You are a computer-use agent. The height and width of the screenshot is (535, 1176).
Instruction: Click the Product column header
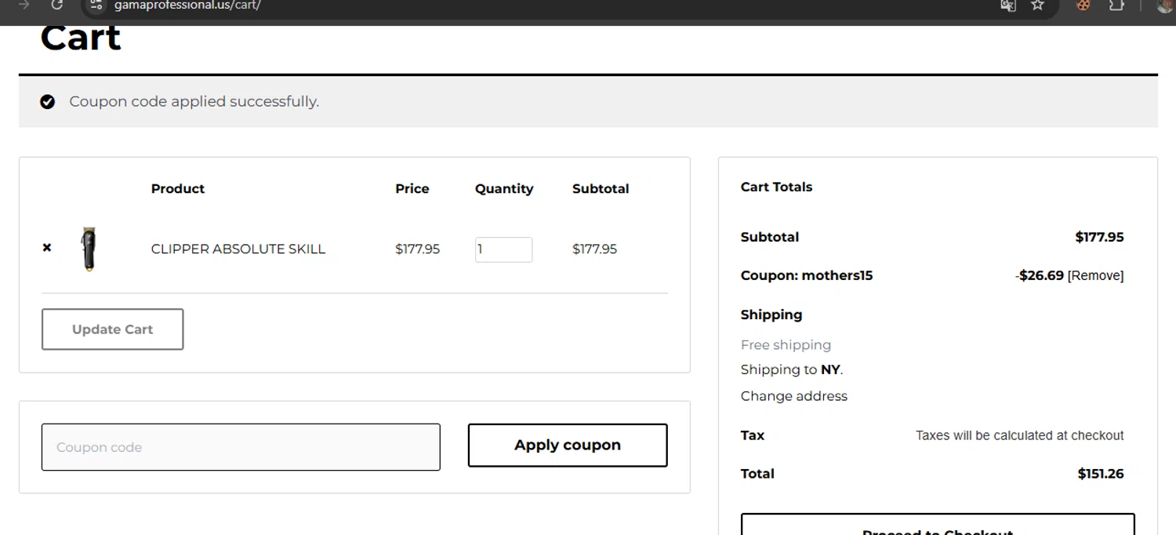point(178,189)
